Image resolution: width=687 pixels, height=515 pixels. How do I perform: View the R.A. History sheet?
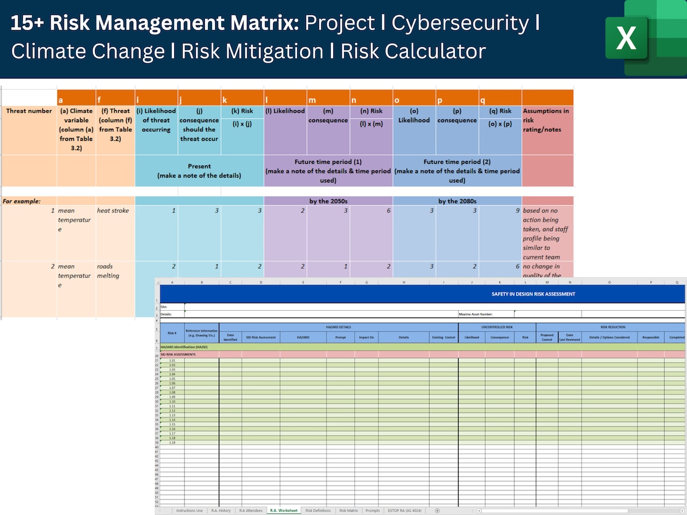(x=221, y=510)
